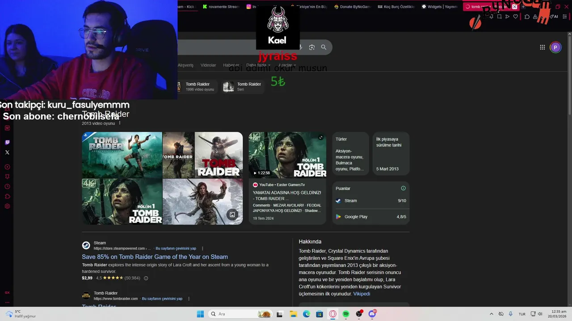Open sidebar three-dots more menu
Screen dimensions: 572x321
coord(7,302)
